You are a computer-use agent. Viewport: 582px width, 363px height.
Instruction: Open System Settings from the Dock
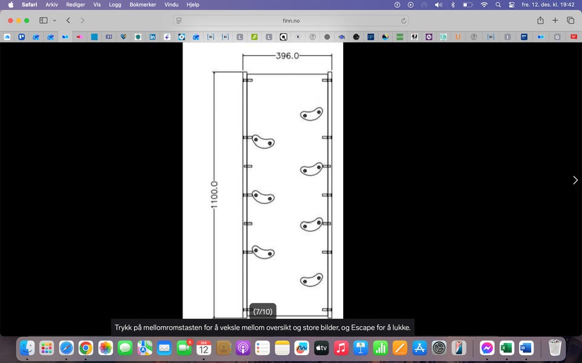[439, 348]
